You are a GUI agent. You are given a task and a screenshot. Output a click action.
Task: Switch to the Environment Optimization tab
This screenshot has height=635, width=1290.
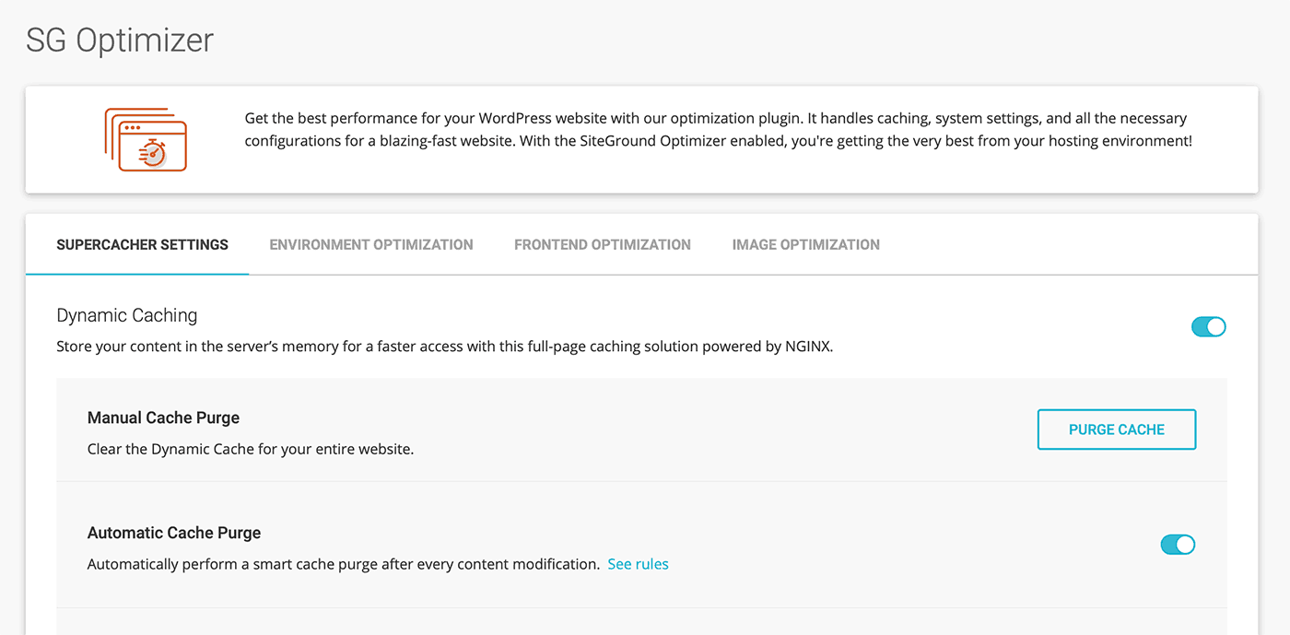[x=371, y=245]
